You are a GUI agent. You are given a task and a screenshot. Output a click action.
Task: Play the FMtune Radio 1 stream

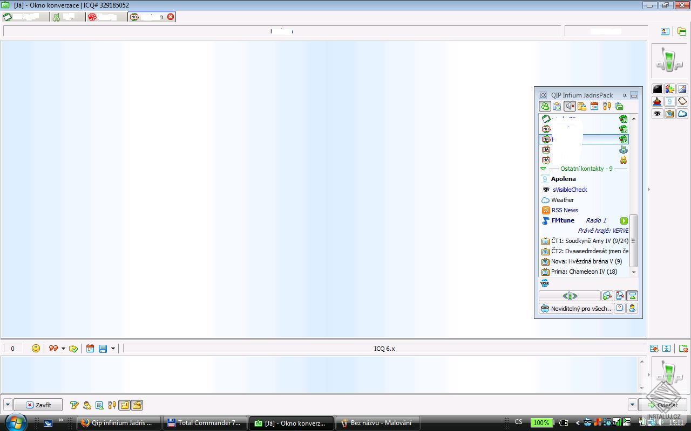pos(624,220)
